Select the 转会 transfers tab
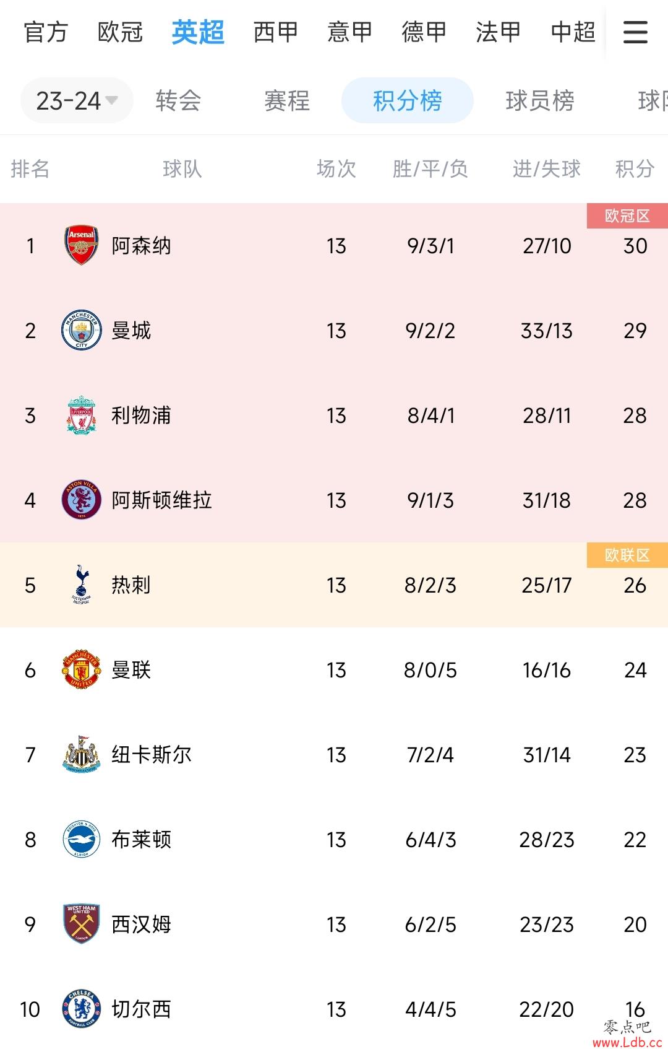This screenshot has width=668, height=1049. (x=178, y=100)
